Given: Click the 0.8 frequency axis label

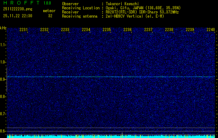Looking at the screenshot, I should click(x=3, y=97).
